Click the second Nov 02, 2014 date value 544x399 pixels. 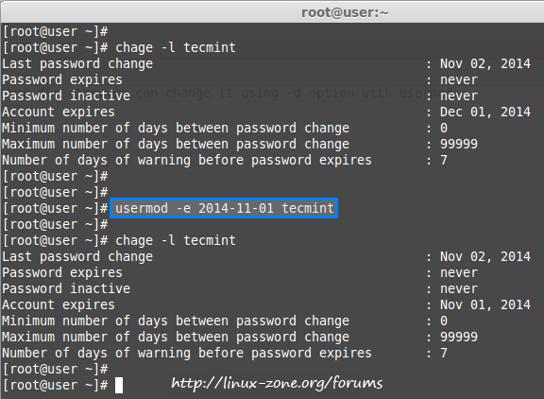(485, 256)
